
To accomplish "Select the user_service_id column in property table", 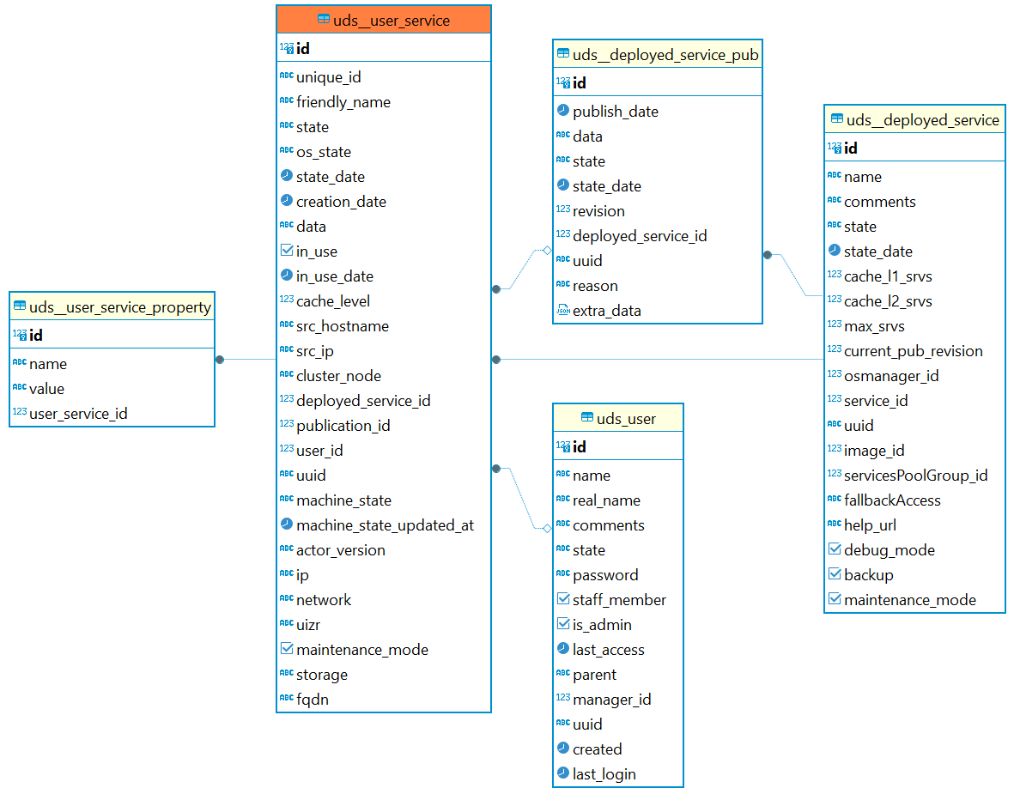I will (78, 414).
